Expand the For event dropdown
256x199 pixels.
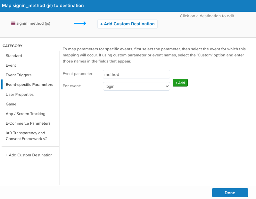[136, 87]
